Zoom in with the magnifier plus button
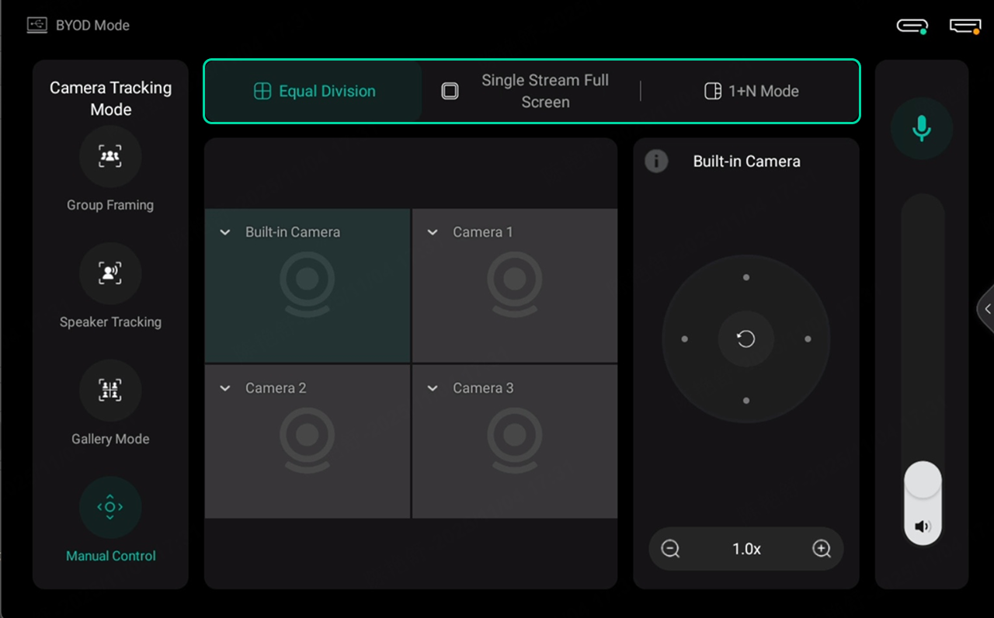Viewport: 994px width, 618px height. point(822,548)
